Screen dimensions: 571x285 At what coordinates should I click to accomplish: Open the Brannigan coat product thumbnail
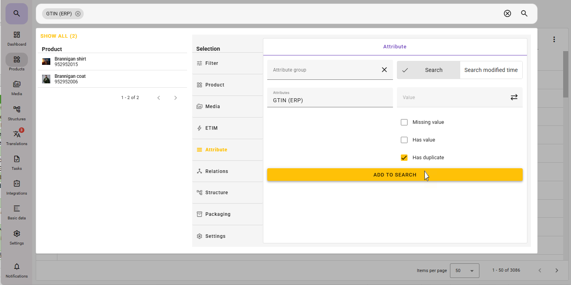tap(46, 79)
